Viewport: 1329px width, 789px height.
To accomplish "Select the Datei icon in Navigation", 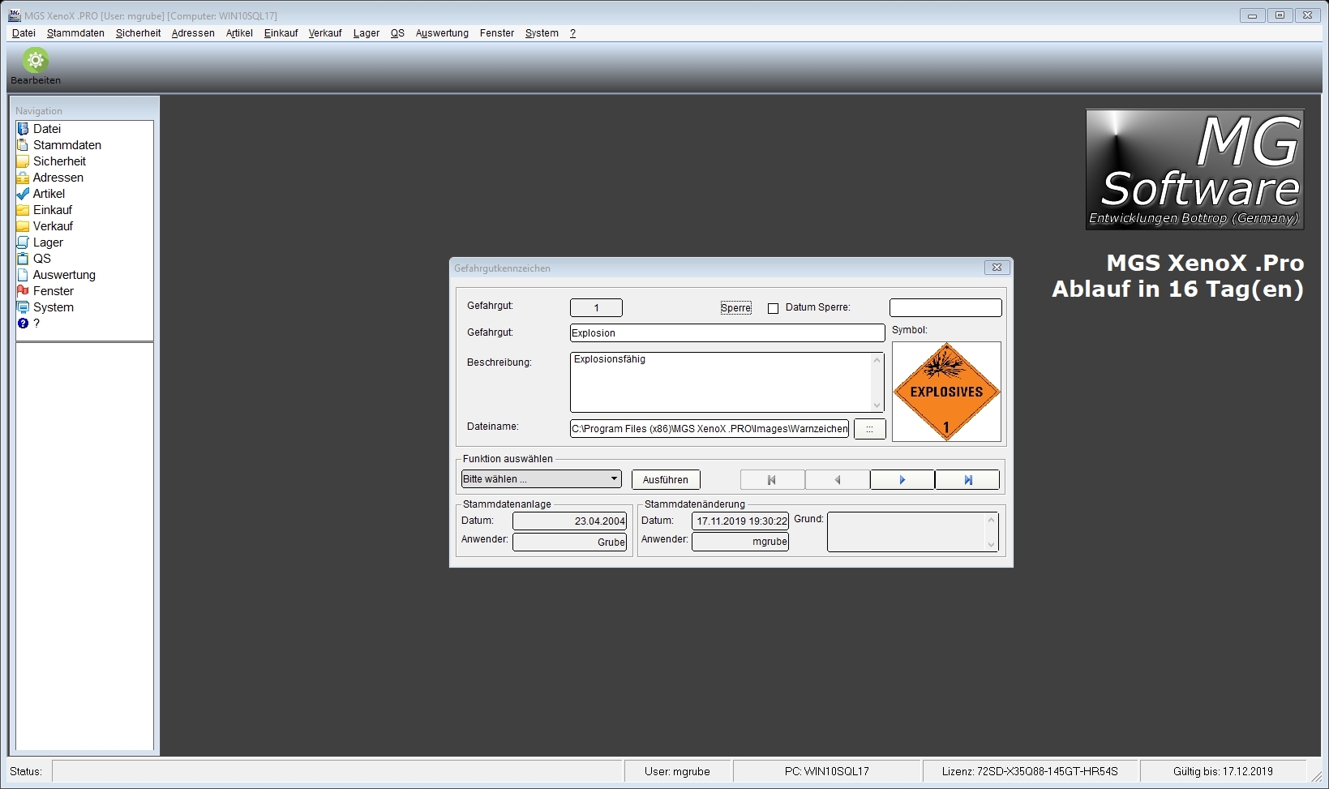I will pos(23,129).
